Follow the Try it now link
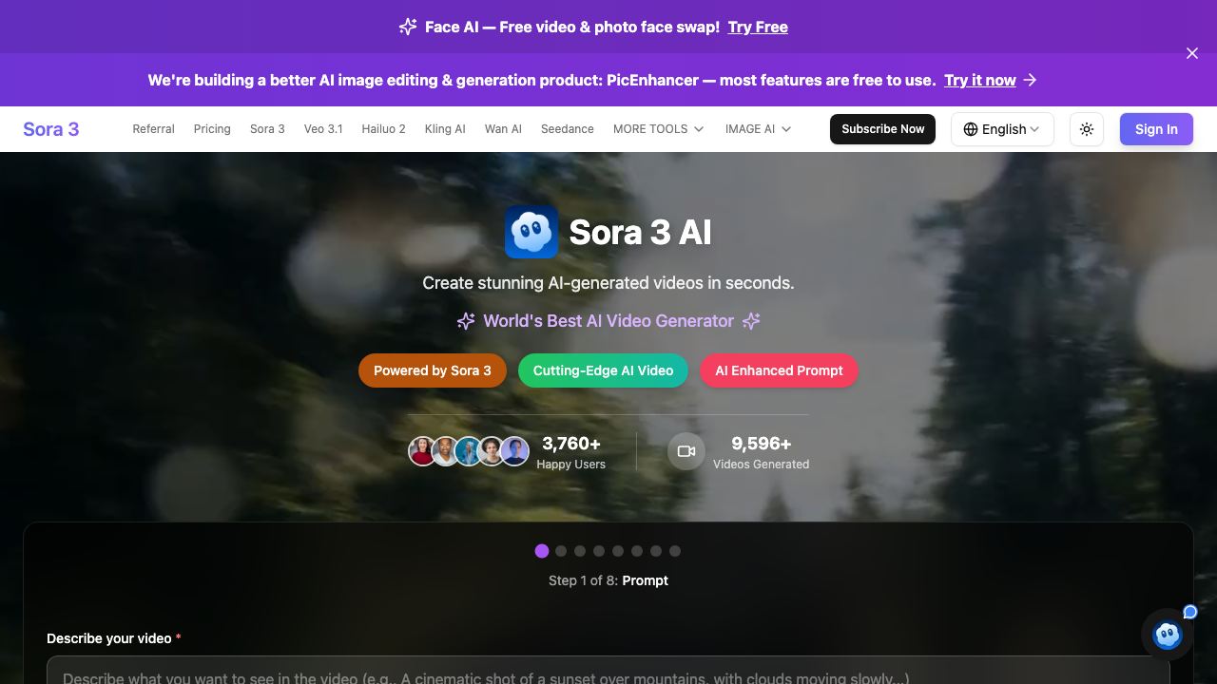Viewport: 1217px width, 684px height. click(980, 81)
